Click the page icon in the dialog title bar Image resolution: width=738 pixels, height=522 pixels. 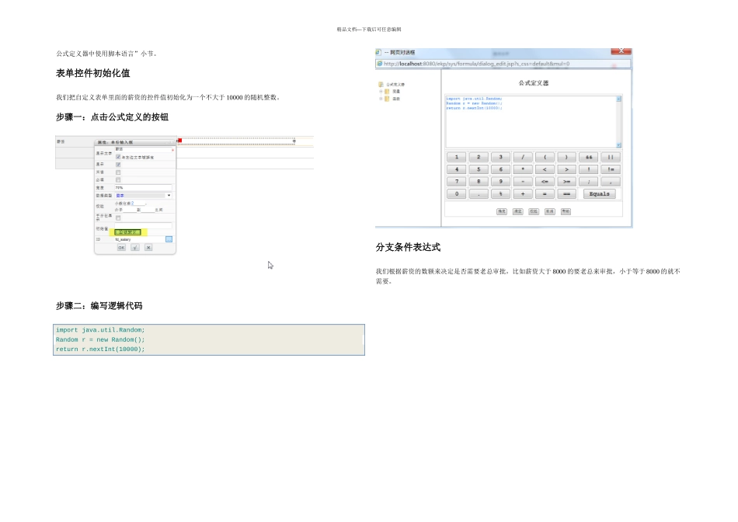tap(378, 52)
